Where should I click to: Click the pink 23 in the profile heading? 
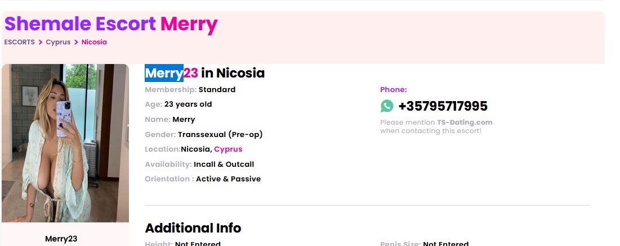[190, 73]
